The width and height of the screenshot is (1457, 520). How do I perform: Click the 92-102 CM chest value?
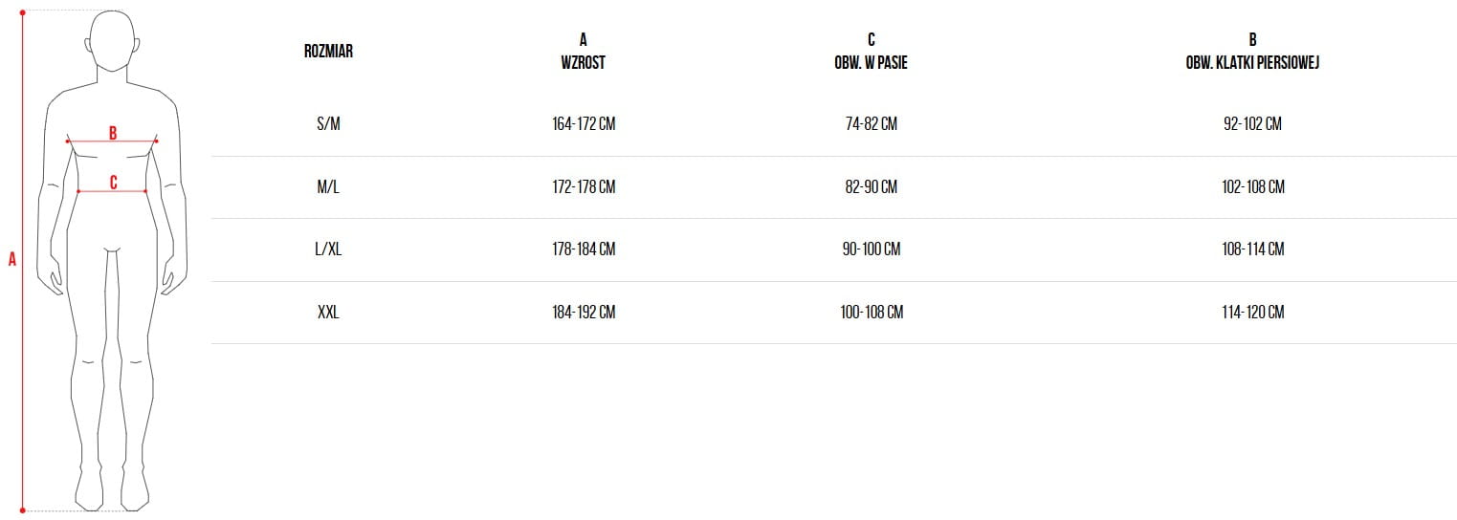pos(1252,124)
